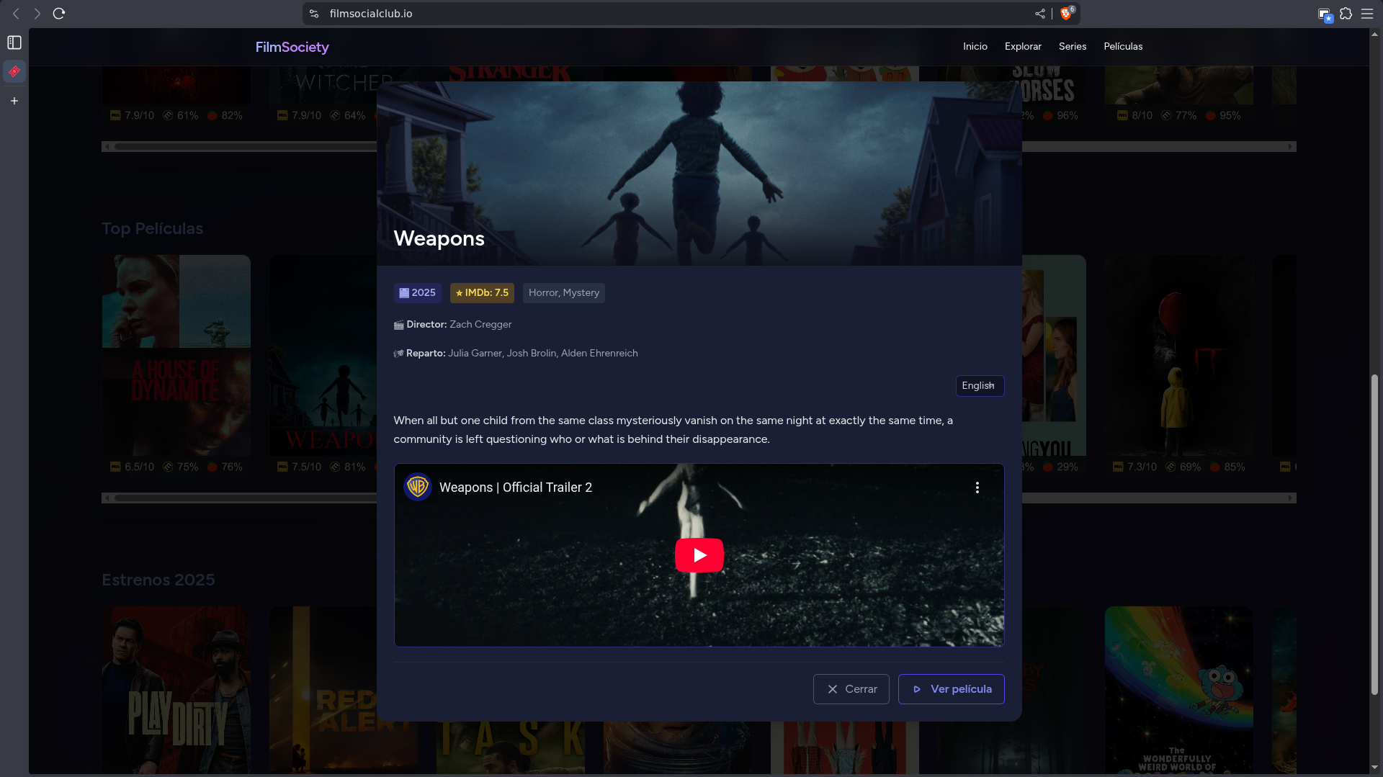1383x777 pixels.
Task: Click the Ver película button
Action: 951,689
